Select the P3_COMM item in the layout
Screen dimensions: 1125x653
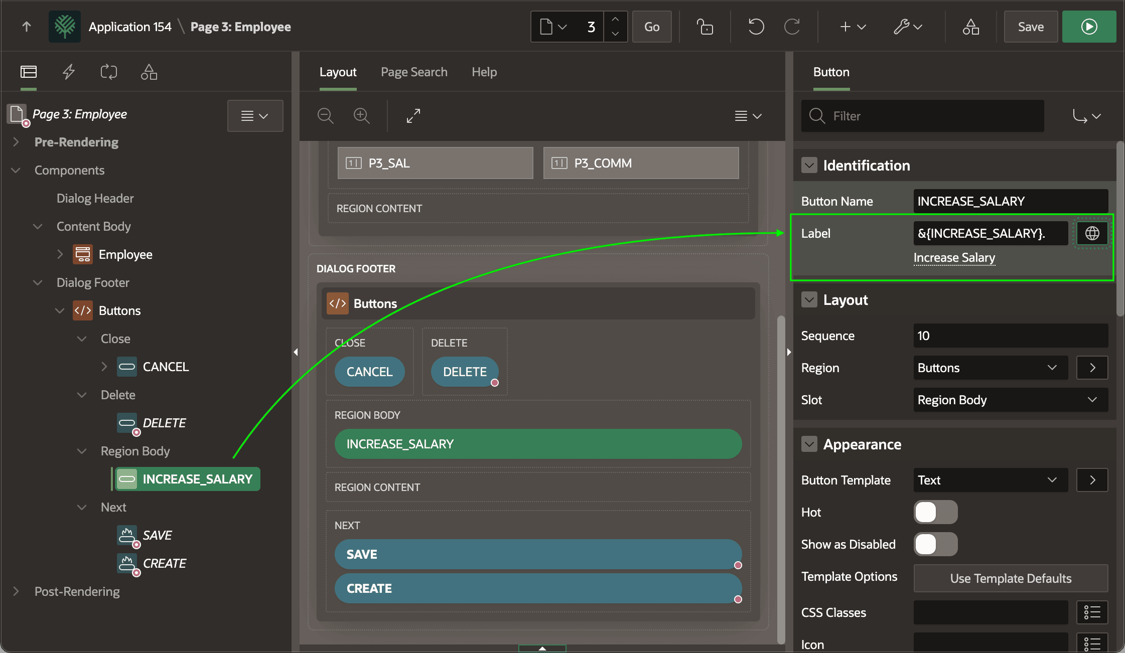641,163
